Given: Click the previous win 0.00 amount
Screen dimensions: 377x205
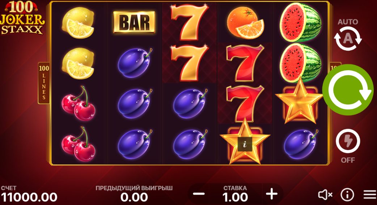Looking at the screenshot, I should 134,197.
